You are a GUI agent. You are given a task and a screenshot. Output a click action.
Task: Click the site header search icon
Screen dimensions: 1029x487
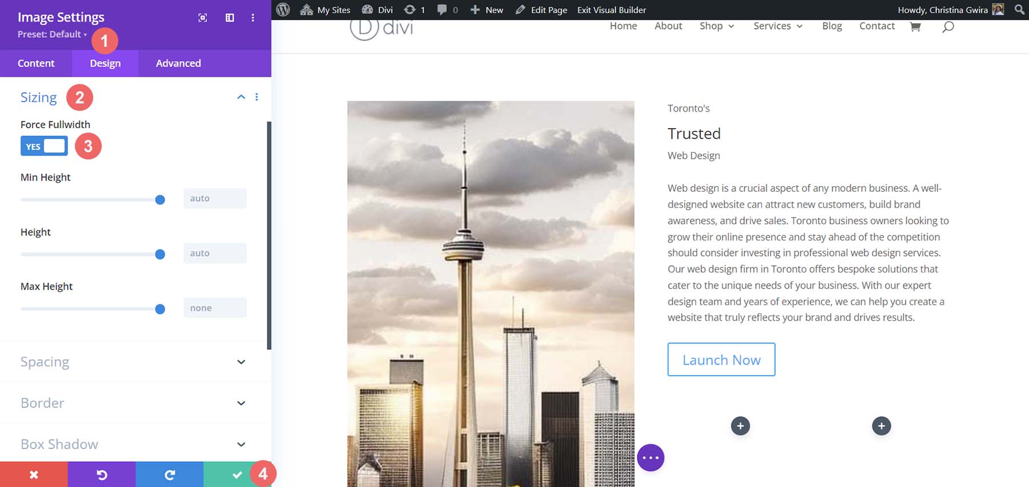[948, 26]
